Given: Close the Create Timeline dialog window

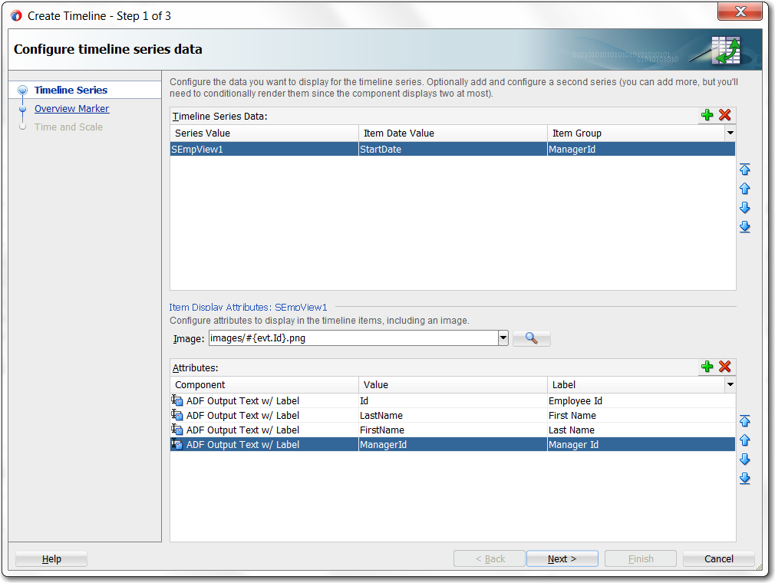Looking at the screenshot, I should coord(740,12).
